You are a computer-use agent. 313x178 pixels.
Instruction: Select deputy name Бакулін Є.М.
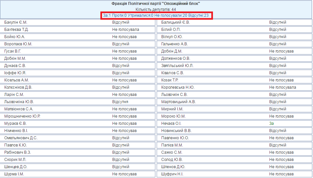pos(16,22)
